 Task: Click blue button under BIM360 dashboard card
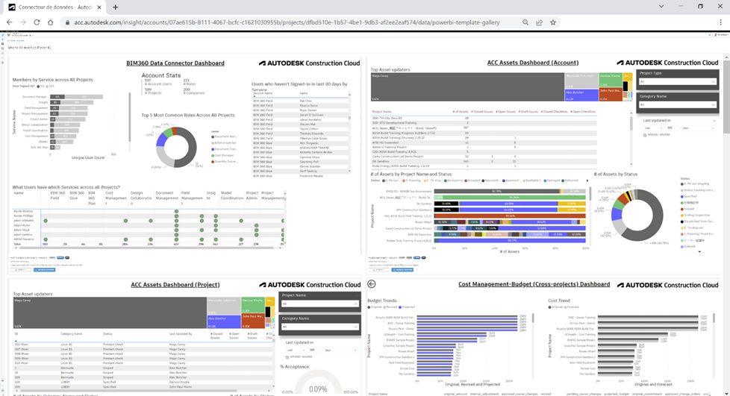[x=45, y=270]
